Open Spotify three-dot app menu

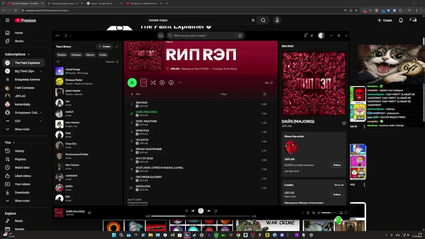[57, 36]
